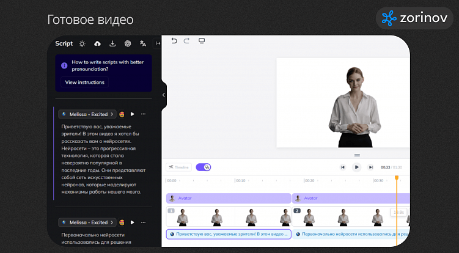The width and height of the screenshot is (459, 253).
Task: Select the second Avatar track clip
Action: 351,198
